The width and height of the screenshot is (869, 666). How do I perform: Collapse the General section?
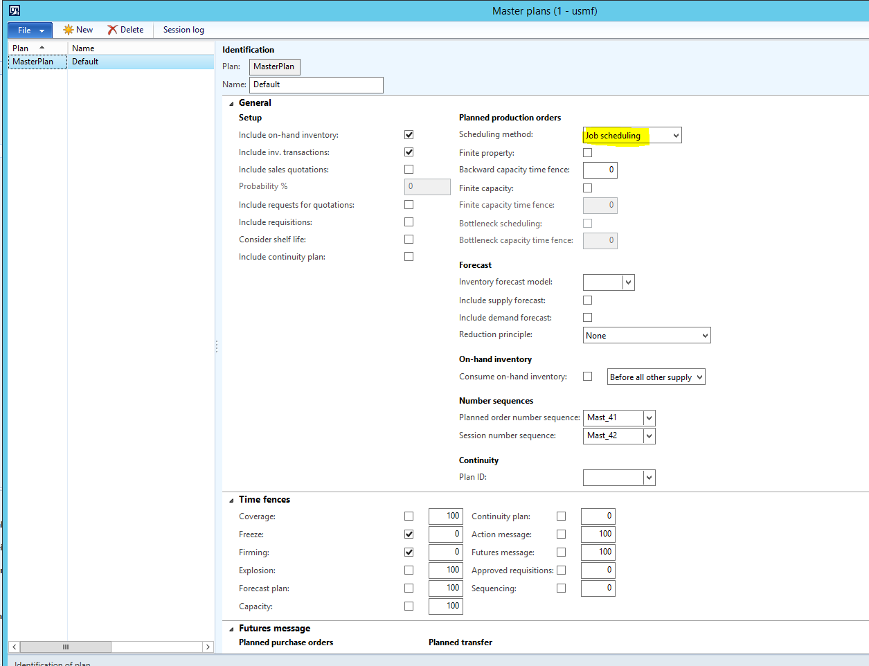point(231,102)
